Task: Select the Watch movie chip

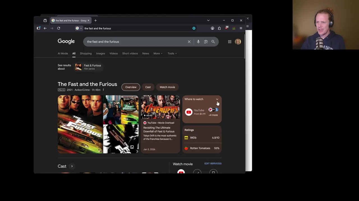Action: point(167,87)
